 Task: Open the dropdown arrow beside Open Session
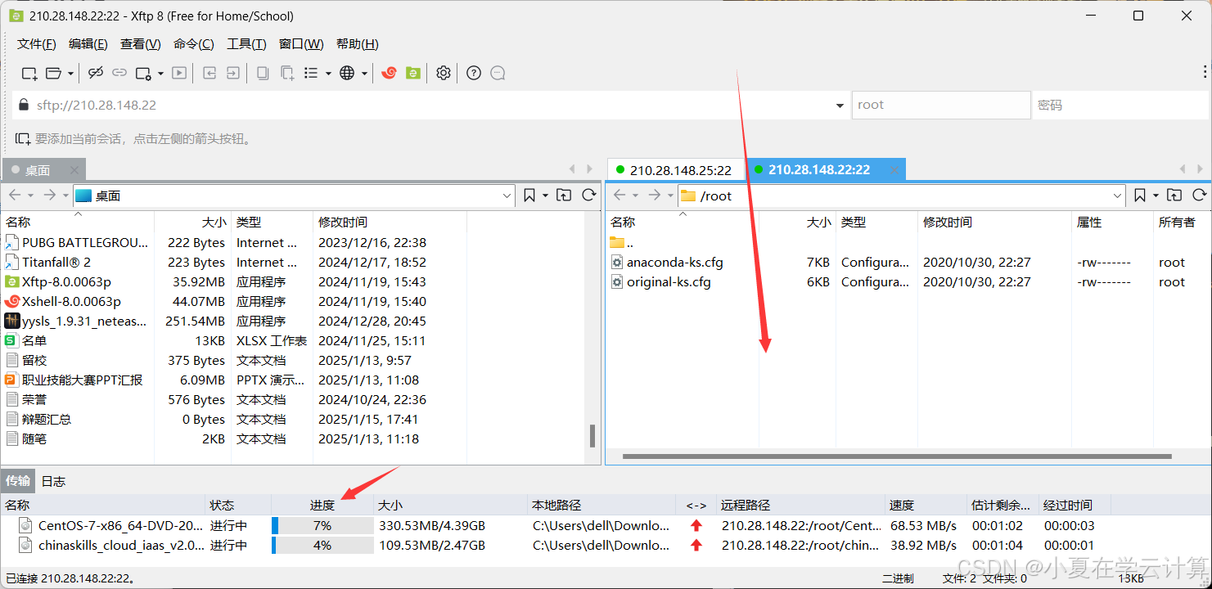70,73
